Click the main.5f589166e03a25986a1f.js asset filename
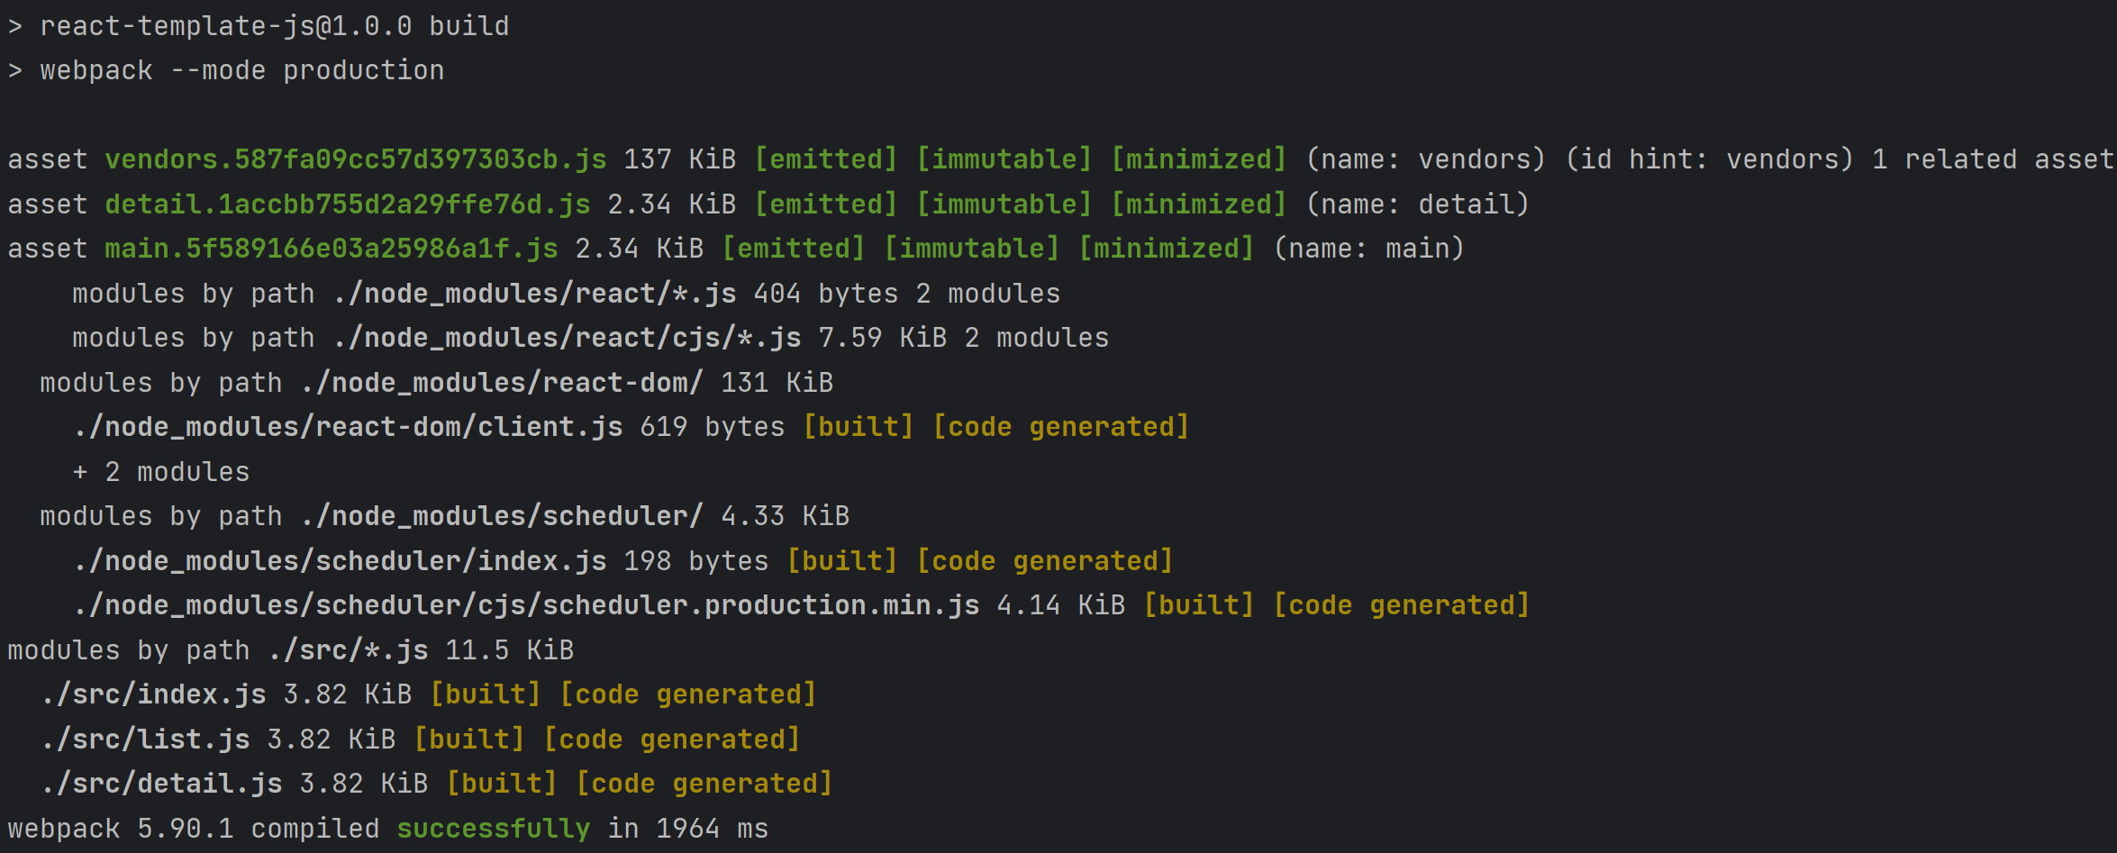The width and height of the screenshot is (2117, 853). coord(332,249)
